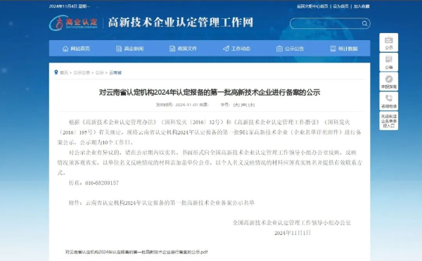
Task: Click the 公示 breadcrumb link
Action: point(99,72)
